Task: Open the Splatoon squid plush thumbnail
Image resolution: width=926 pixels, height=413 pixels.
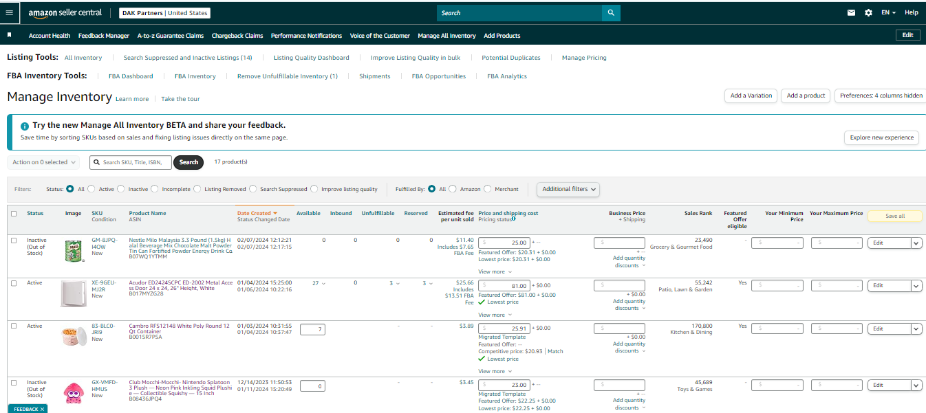Action: click(73, 394)
